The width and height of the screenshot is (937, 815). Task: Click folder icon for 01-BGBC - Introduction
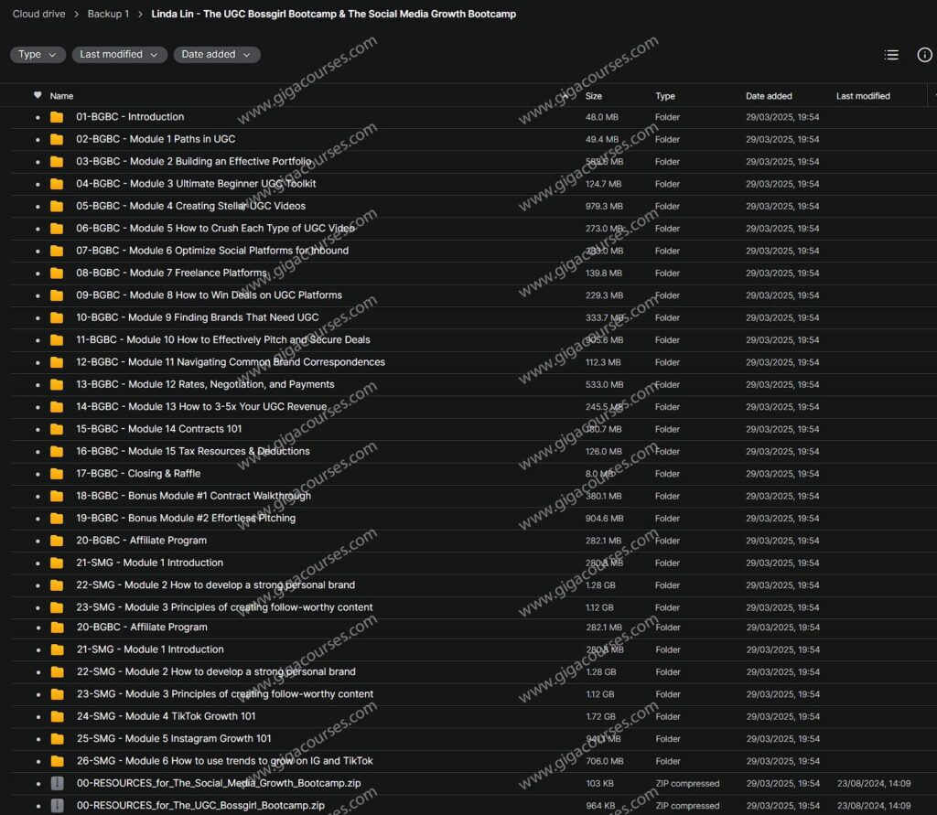click(57, 117)
